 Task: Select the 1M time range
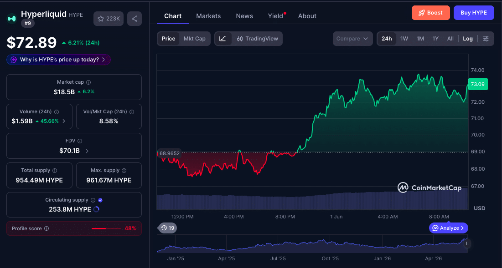[x=420, y=39]
